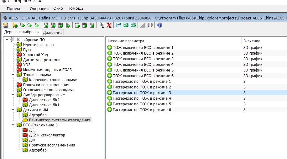Select the Гистерезис по ТОЖ в режиме 5 row

click(142, 104)
